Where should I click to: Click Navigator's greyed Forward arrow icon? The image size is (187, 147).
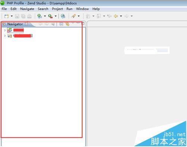[x=47, y=24]
